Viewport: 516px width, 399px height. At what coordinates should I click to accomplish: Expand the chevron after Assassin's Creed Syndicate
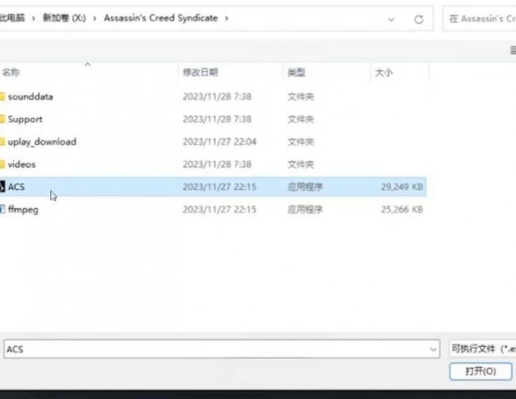click(x=226, y=18)
